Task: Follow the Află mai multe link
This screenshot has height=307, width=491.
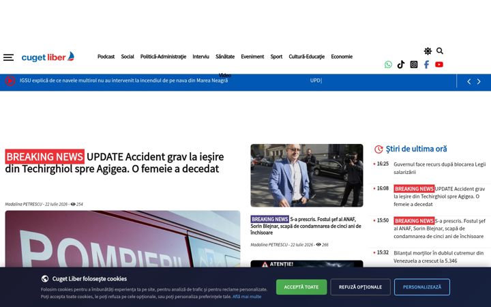Action: [x=247, y=297]
